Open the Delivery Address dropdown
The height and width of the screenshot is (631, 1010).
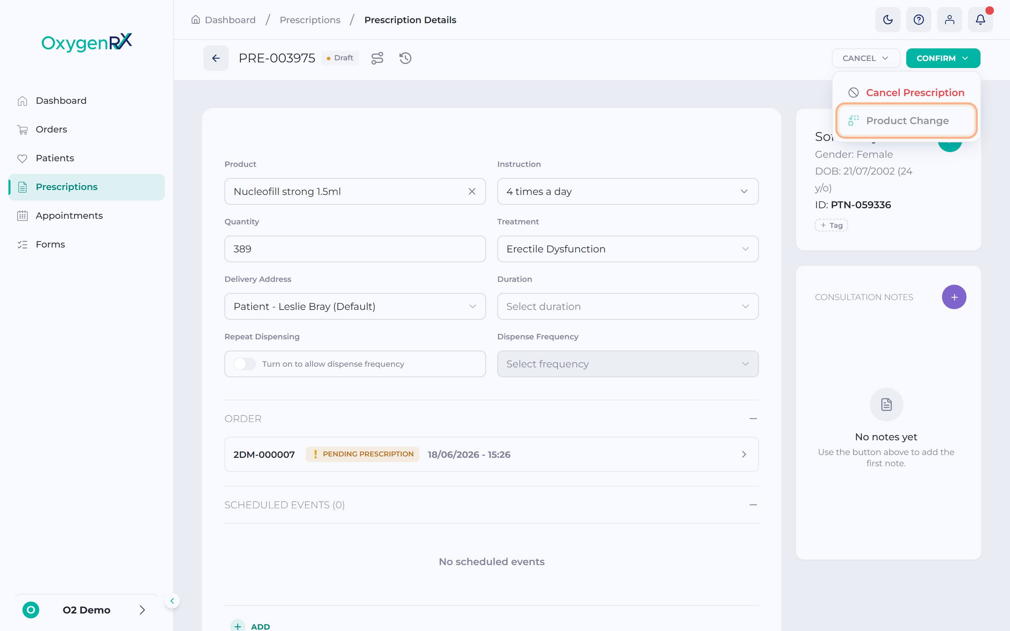point(355,307)
